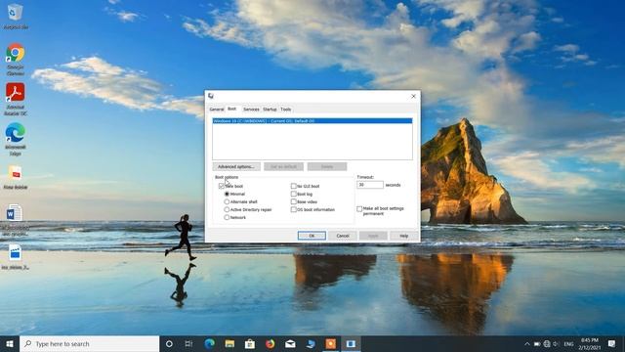Select Active Directory repair option
Viewport: 625px width, 352px height.
tap(227, 209)
